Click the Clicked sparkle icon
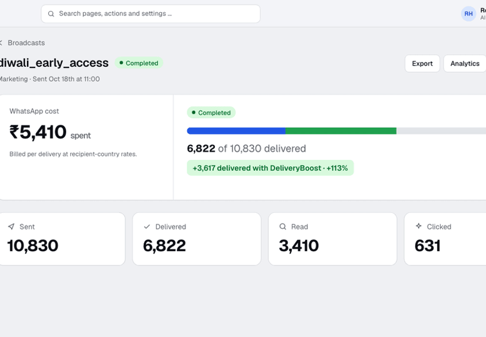The image size is (486, 337). 418,226
